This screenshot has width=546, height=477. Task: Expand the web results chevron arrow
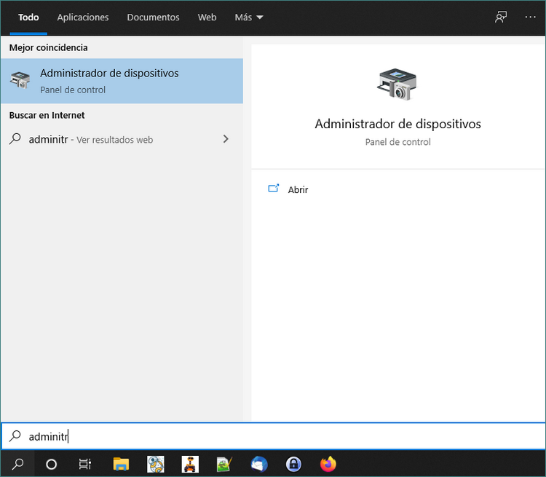pyautogui.click(x=226, y=139)
